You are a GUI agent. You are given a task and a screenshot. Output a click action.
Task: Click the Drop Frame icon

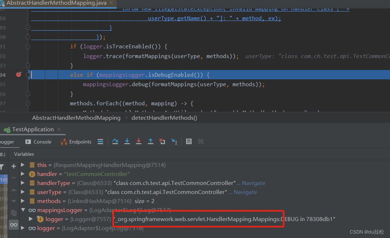[x=162, y=141]
